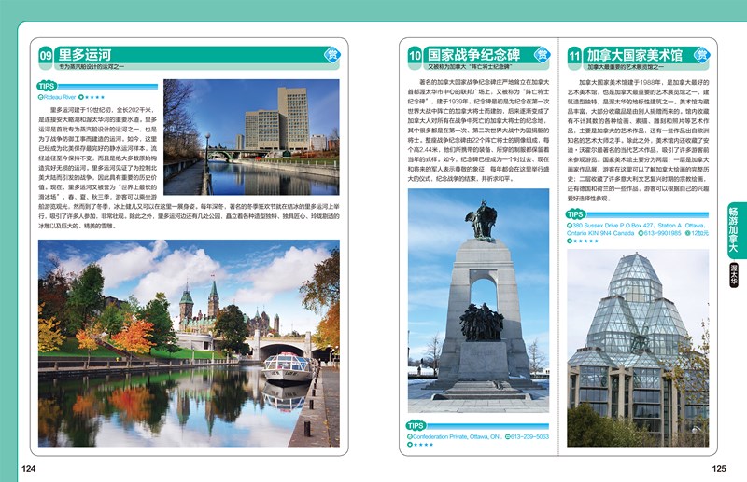Select the subtitle 专为蒸汽船设计的运河之一

(91, 66)
